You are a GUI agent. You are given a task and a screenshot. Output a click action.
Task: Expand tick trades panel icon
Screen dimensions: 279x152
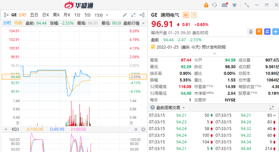(272, 107)
